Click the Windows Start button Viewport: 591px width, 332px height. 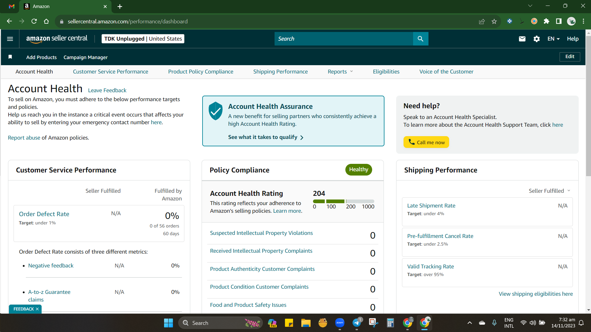click(x=168, y=323)
